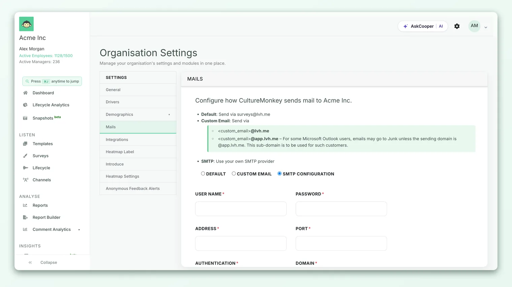Expand the Comment Analytics submenu arrow

(79, 230)
